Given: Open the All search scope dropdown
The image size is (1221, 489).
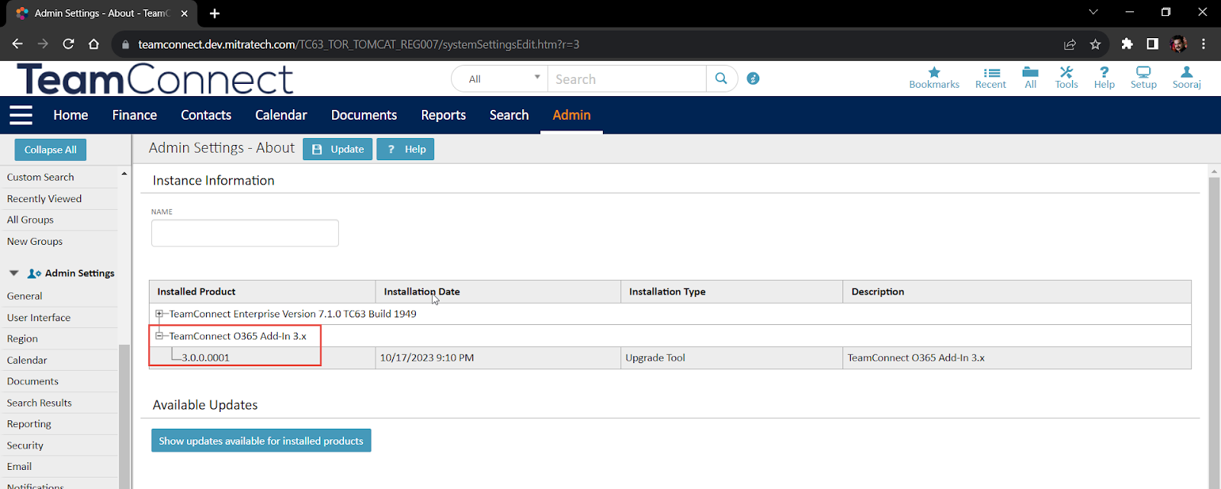Looking at the screenshot, I should point(500,79).
